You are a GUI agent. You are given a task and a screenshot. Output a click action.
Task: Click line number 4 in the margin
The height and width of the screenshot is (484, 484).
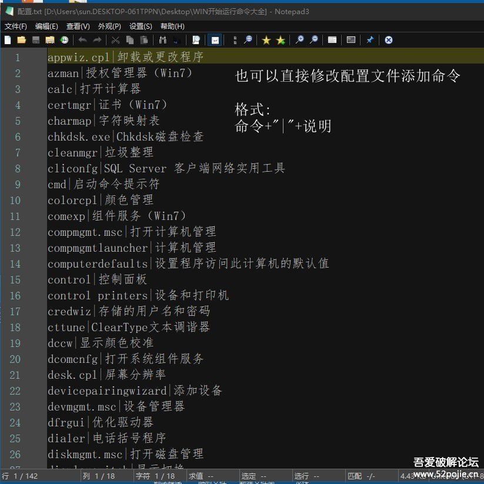pyautogui.click(x=18, y=105)
